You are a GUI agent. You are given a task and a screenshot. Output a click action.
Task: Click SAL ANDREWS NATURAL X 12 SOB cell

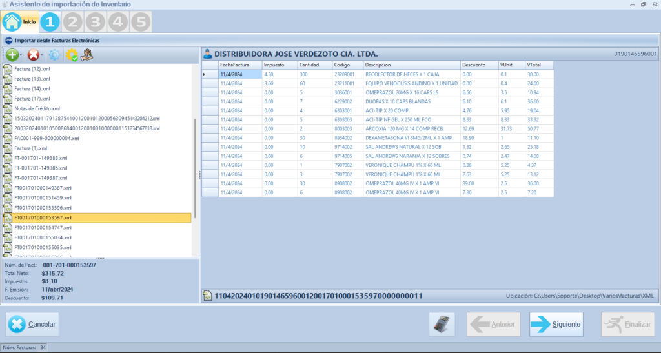(411, 147)
